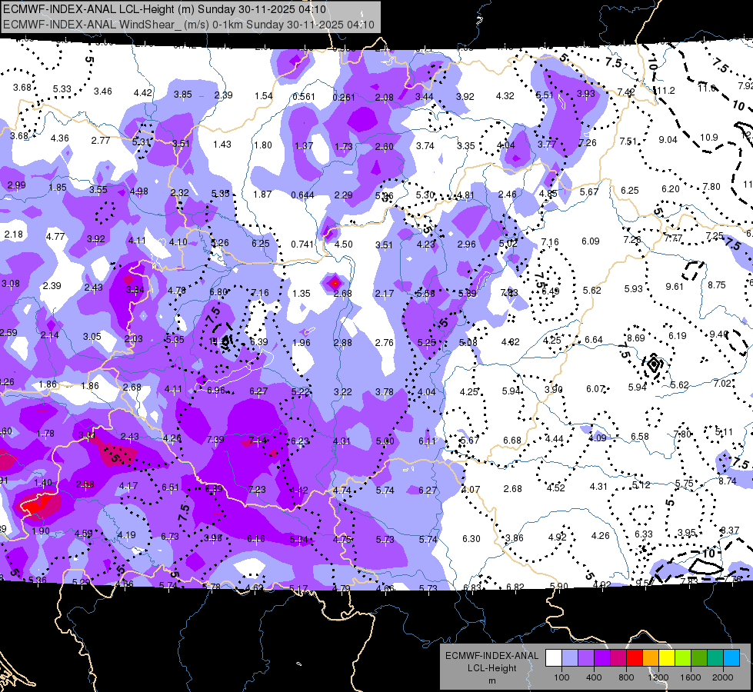753x692 pixels.
Task: Click the wind shear value 1.54
Action: pos(264,96)
